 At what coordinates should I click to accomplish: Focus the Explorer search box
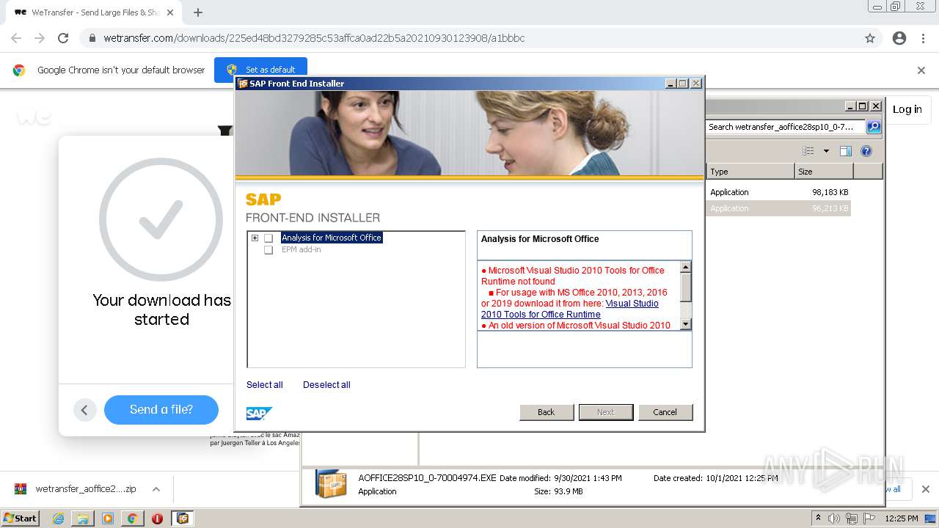[x=786, y=127]
